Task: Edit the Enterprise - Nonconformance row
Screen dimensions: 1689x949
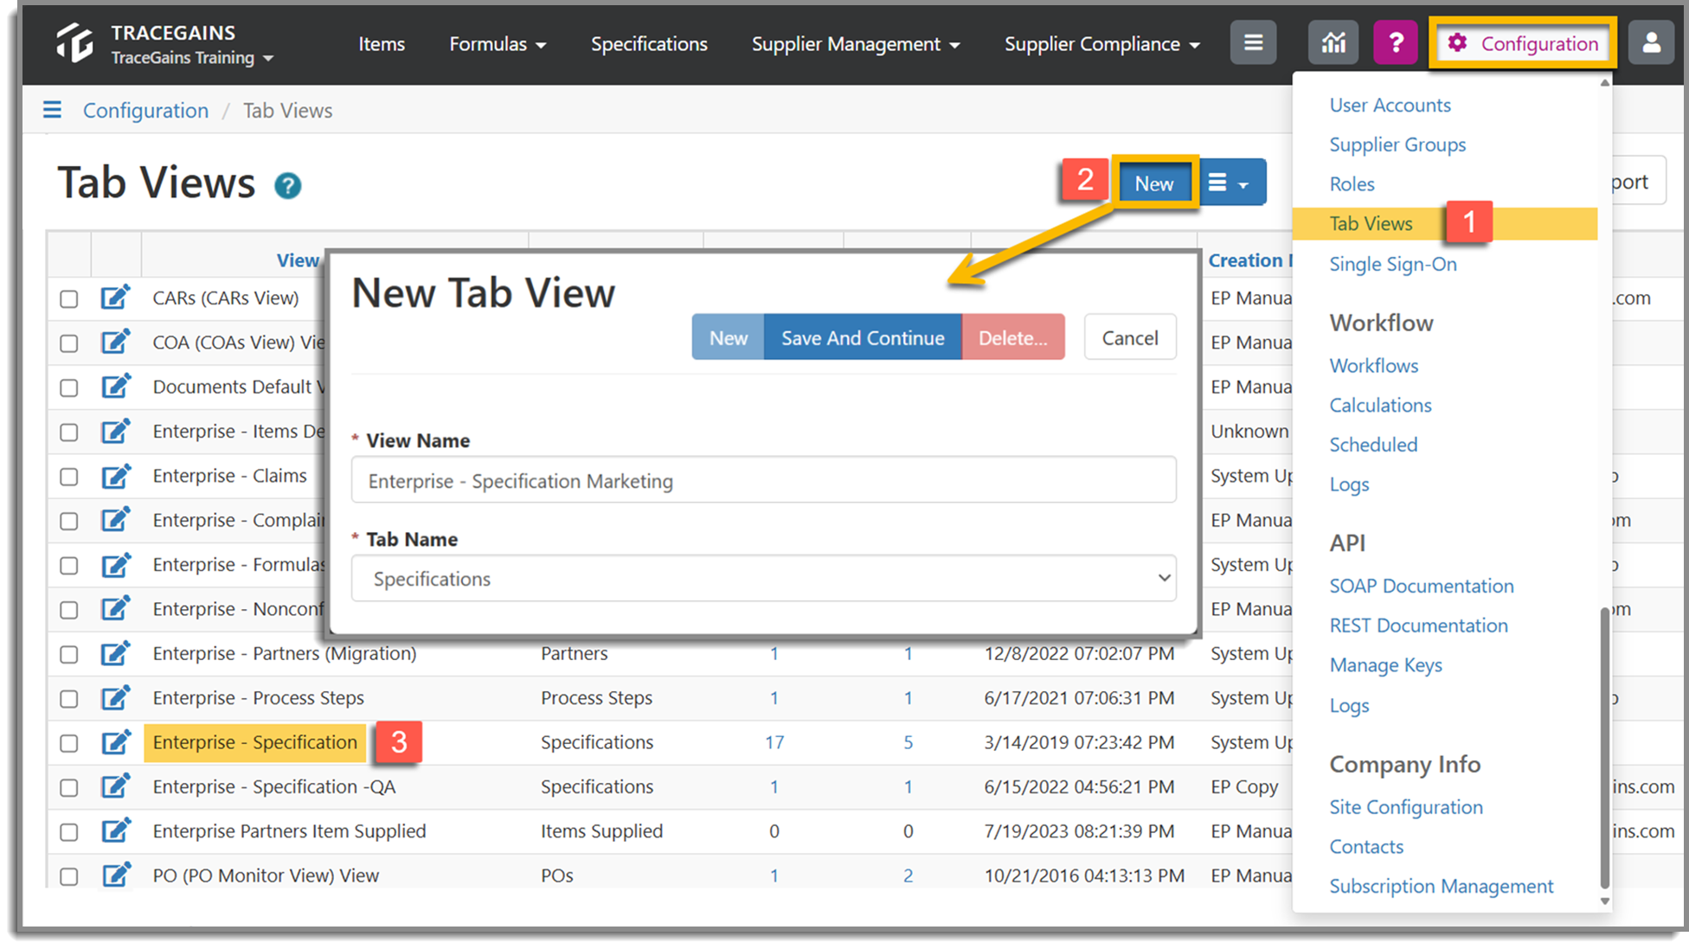Action: (115, 609)
